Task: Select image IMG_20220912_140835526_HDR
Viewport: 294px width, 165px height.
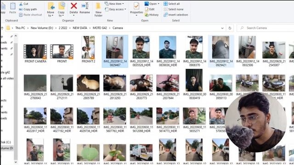Action: point(141,51)
